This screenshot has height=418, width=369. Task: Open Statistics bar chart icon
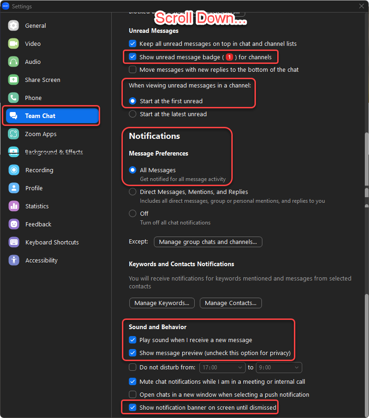click(14, 206)
